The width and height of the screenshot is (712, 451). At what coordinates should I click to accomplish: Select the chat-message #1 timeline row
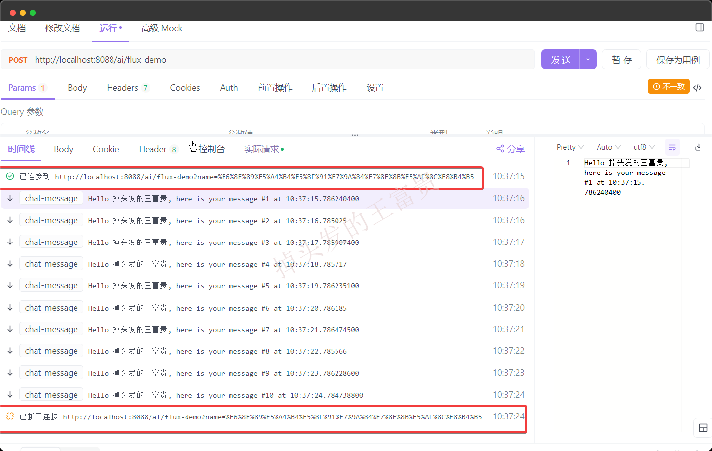point(265,198)
